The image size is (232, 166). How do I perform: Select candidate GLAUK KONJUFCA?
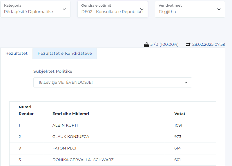click(70, 137)
